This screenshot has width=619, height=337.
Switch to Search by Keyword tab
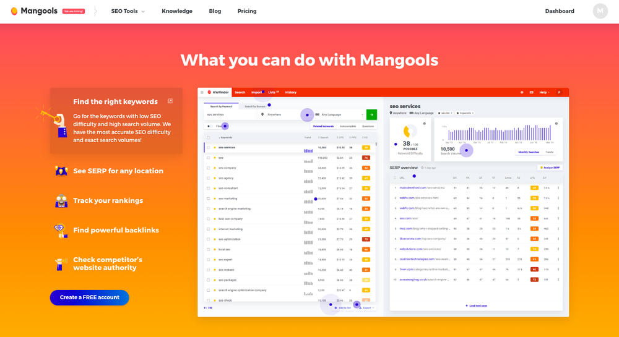(221, 106)
